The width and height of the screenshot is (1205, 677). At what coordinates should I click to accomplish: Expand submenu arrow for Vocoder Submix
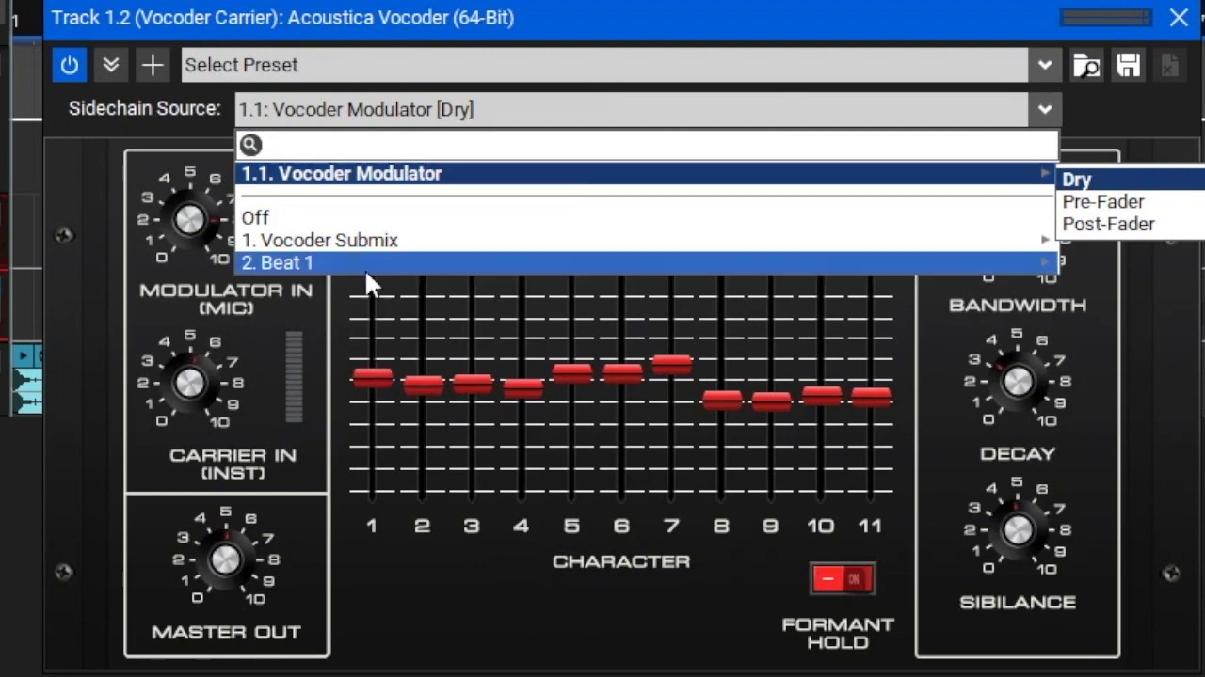(x=1045, y=240)
